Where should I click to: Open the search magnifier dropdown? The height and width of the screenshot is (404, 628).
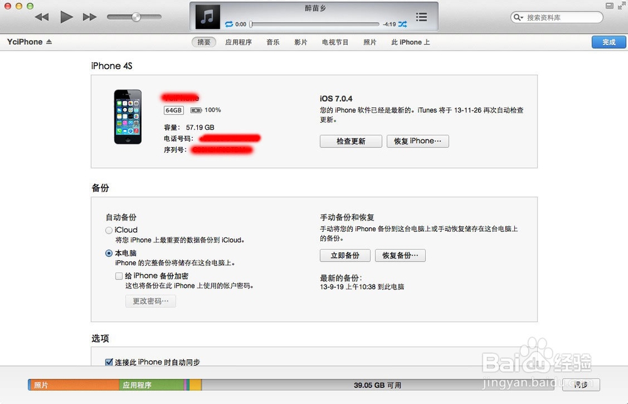click(518, 17)
